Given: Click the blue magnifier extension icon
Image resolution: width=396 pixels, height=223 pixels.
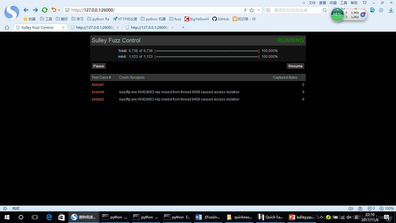Looking at the screenshot, I should [x=372, y=10].
